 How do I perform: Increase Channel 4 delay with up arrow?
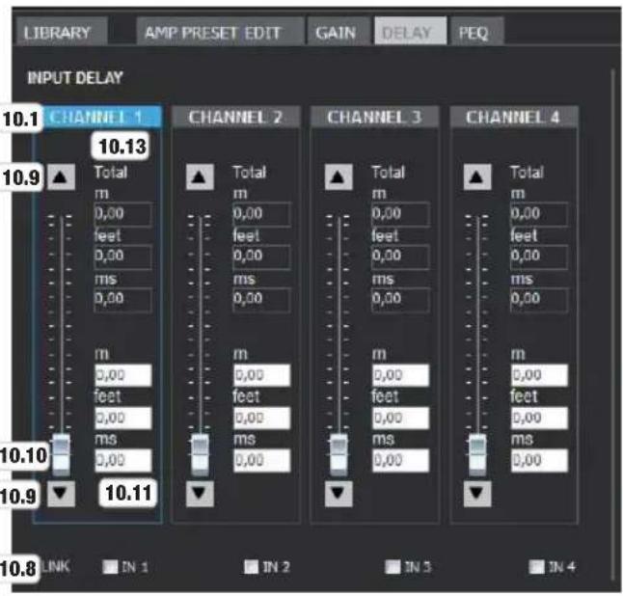[476, 176]
